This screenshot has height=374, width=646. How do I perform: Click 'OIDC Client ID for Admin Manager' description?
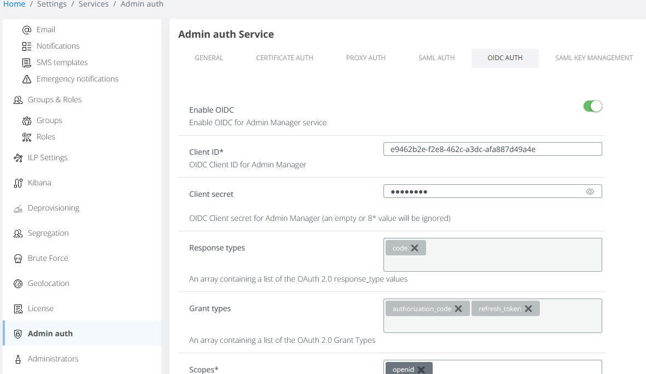click(248, 165)
